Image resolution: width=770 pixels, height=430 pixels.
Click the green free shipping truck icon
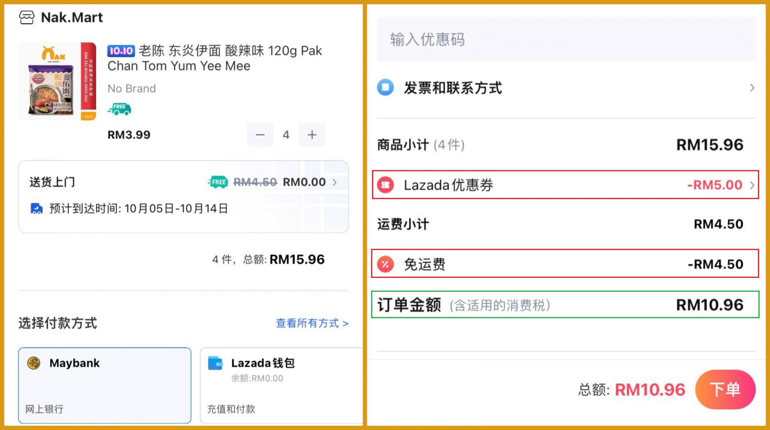click(x=119, y=109)
